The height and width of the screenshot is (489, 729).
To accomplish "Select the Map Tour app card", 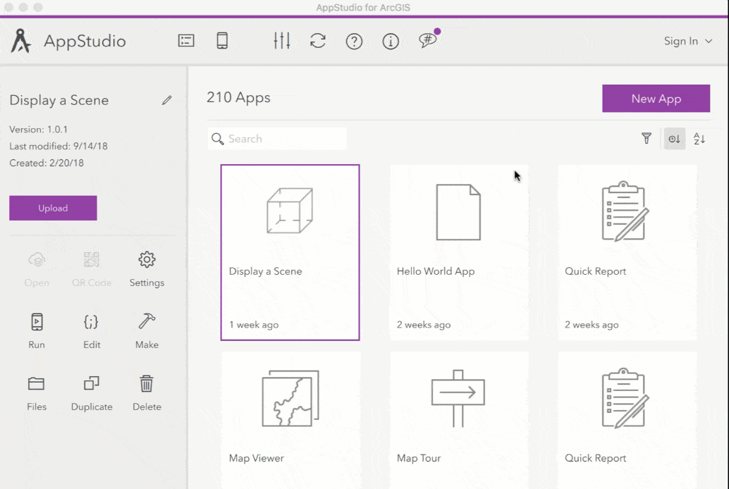I will tap(460, 420).
